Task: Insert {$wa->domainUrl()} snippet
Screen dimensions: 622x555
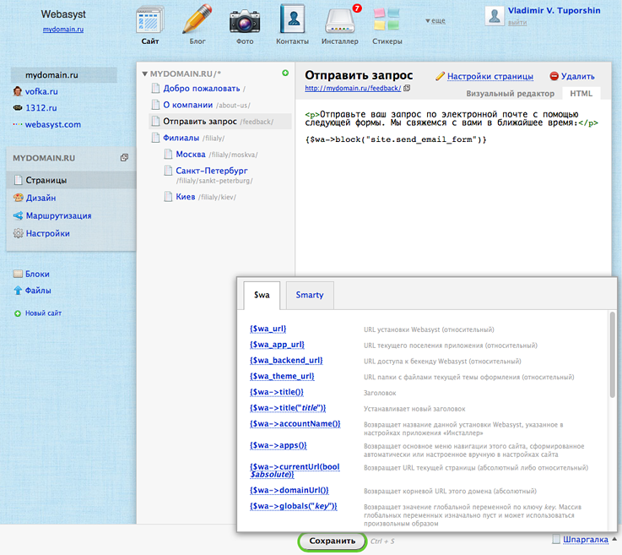Action: (x=289, y=490)
